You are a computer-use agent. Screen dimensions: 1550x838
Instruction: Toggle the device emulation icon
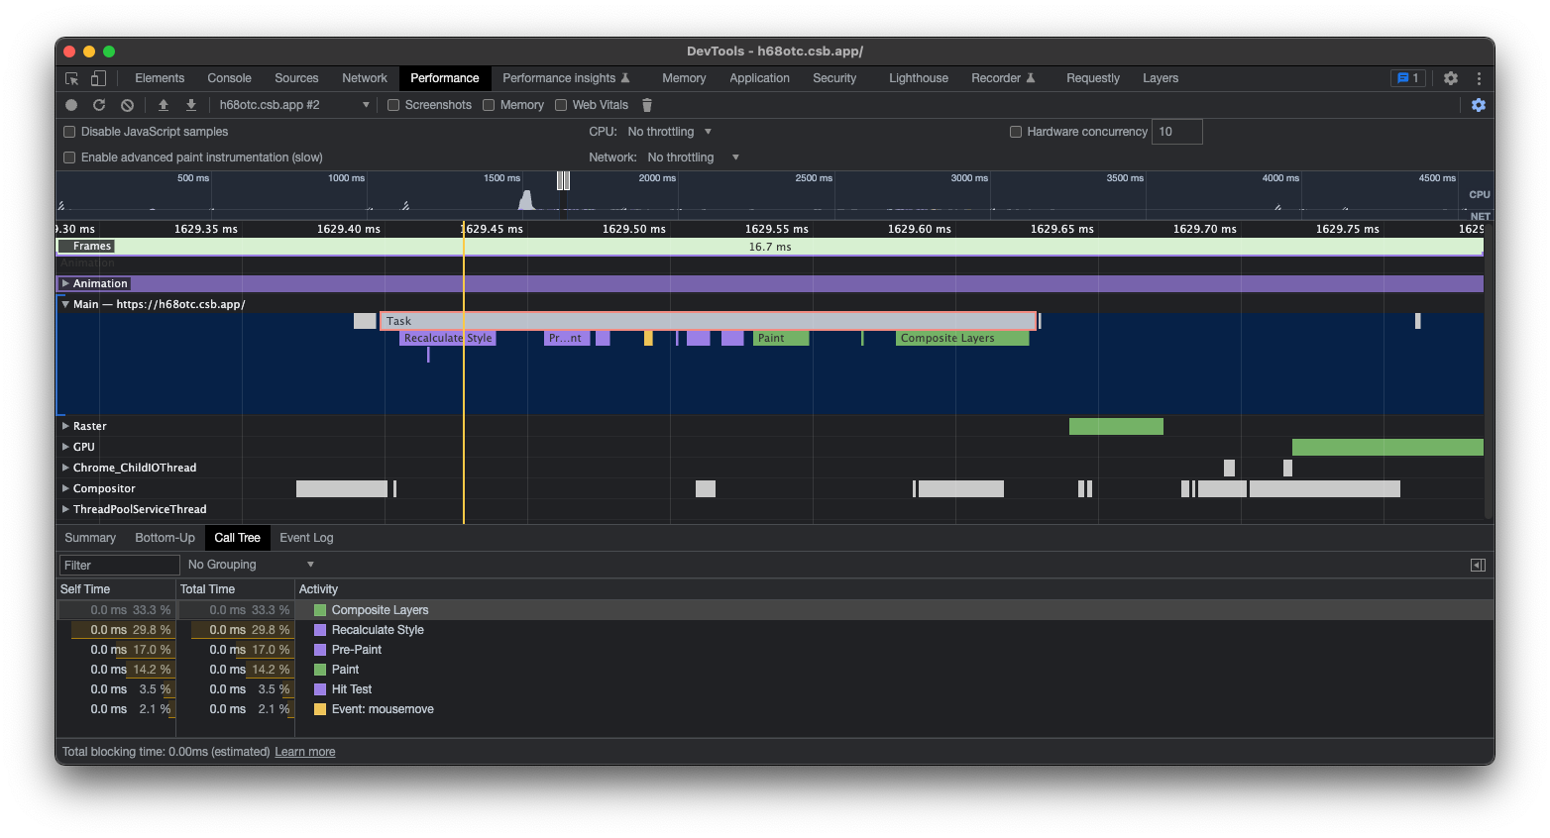click(97, 77)
